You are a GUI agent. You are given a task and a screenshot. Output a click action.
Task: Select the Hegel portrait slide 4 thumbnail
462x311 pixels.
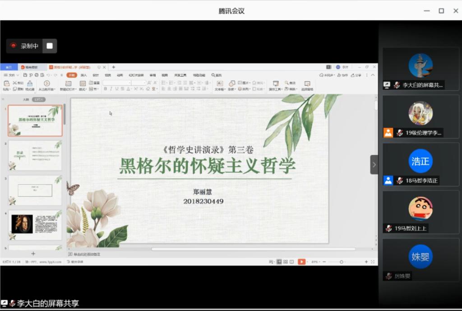click(35, 225)
